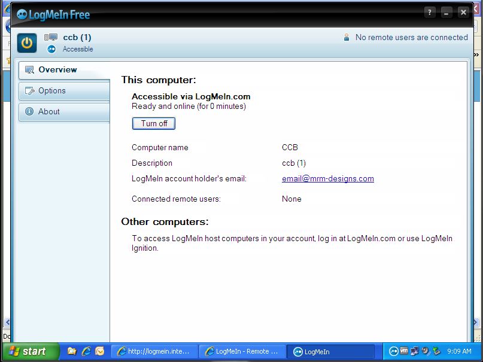Click the volume icon in system tray
This screenshot has height=362, width=483.
point(426,351)
